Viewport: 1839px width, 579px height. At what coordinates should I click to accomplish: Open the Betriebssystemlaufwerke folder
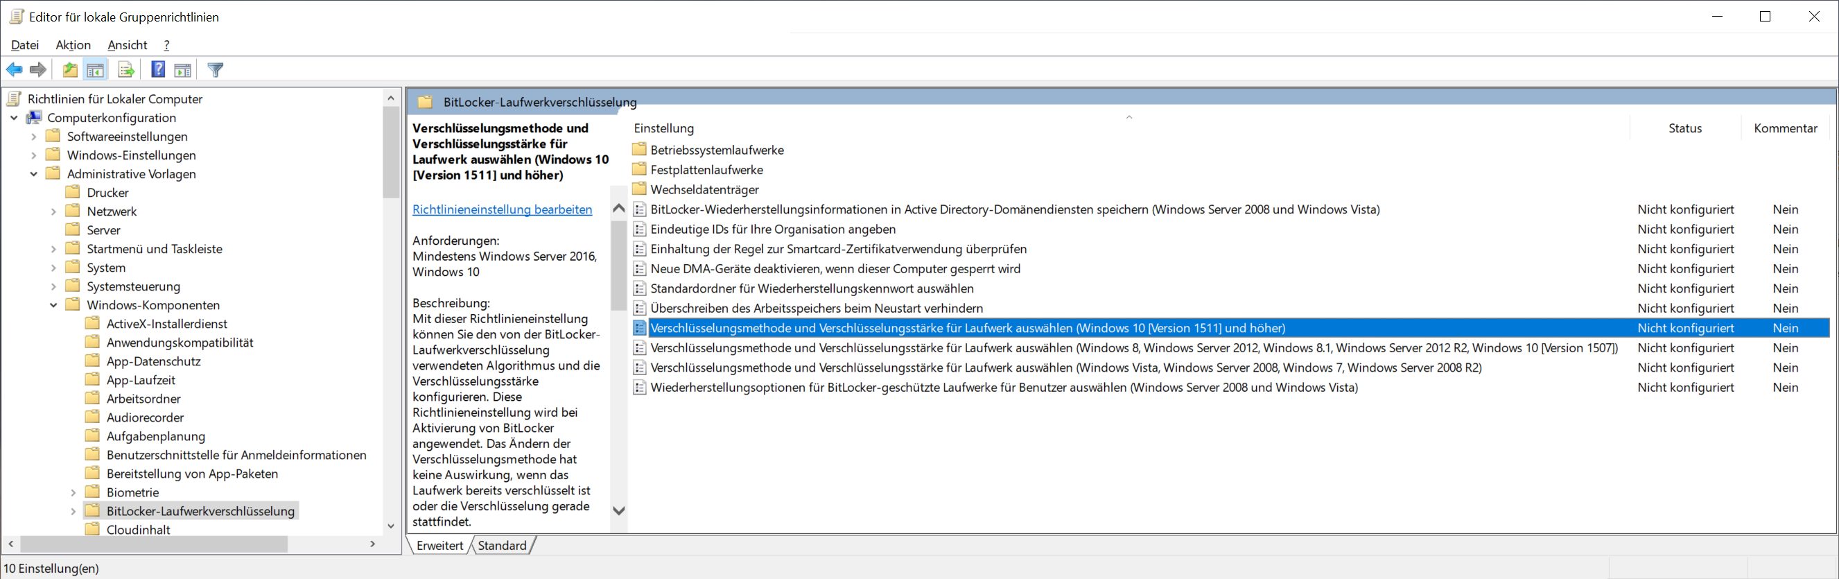coord(717,150)
